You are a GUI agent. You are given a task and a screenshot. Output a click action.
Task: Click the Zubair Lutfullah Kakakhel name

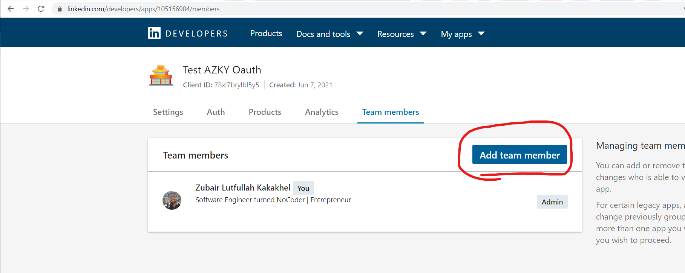242,188
